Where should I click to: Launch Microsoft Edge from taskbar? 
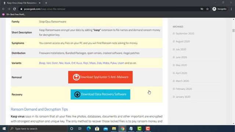pos(89,129)
